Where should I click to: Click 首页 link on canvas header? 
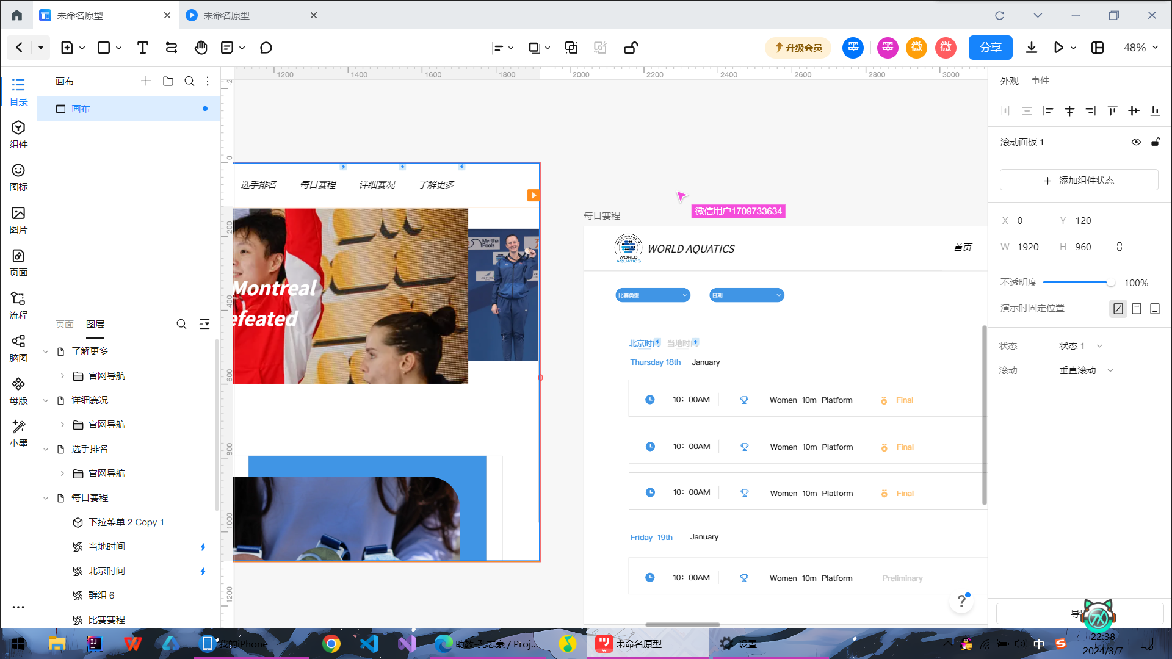point(963,247)
